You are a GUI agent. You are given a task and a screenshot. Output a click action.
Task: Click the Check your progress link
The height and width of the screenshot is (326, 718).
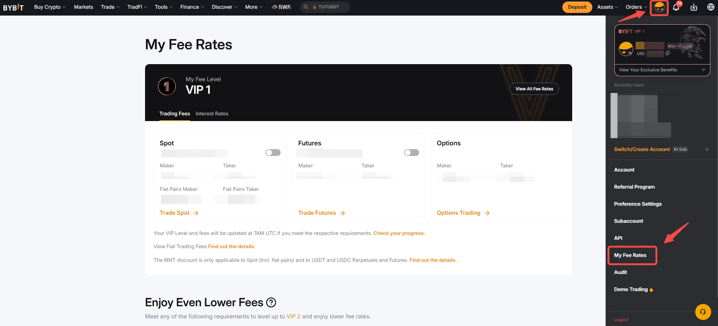pyautogui.click(x=399, y=233)
